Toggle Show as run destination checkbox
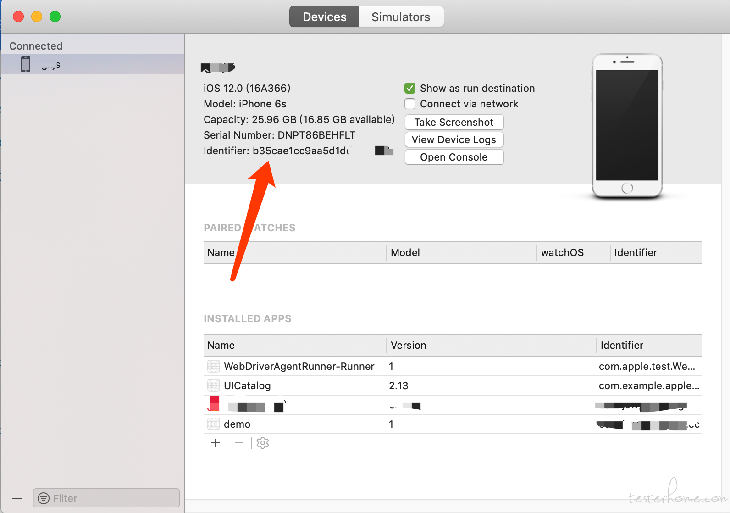This screenshot has width=730, height=513. click(410, 88)
